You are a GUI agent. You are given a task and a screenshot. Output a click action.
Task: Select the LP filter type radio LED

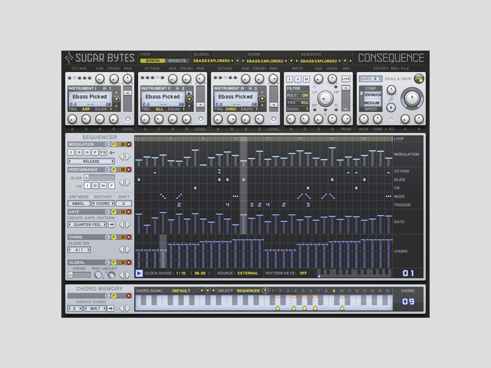pyautogui.click(x=315, y=87)
